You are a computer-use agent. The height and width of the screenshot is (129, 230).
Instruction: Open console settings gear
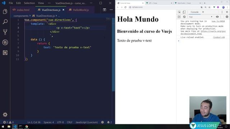(x=227, y=17)
